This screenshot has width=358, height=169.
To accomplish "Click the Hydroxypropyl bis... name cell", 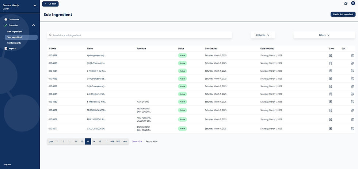I will click(x=96, y=55).
